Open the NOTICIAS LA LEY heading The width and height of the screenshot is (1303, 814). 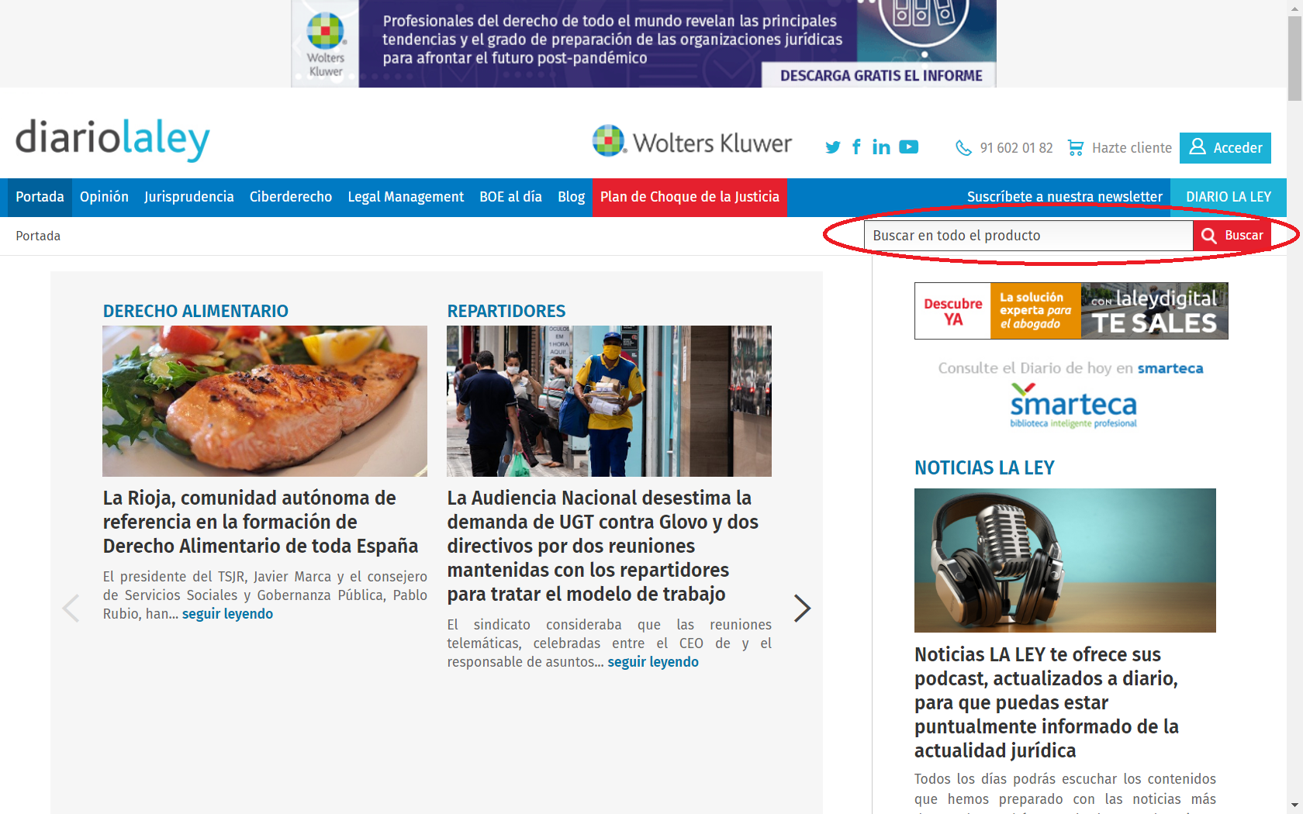tap(984, 467)
